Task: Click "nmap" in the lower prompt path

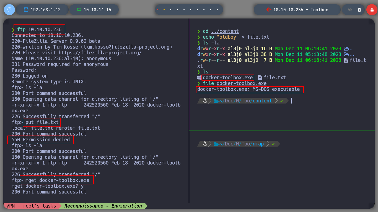Action: coord(258,144)
